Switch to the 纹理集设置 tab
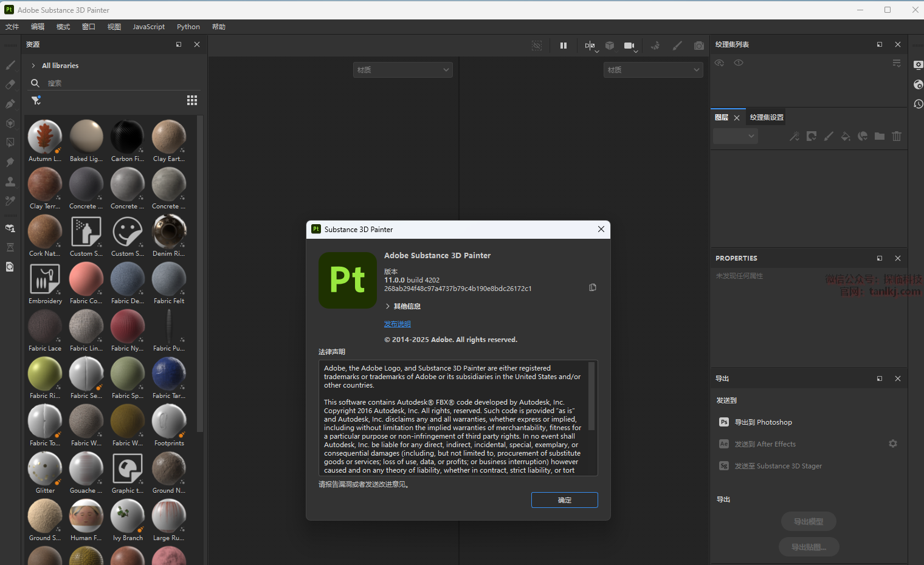924x565 pixels. [x=767, y=117]
